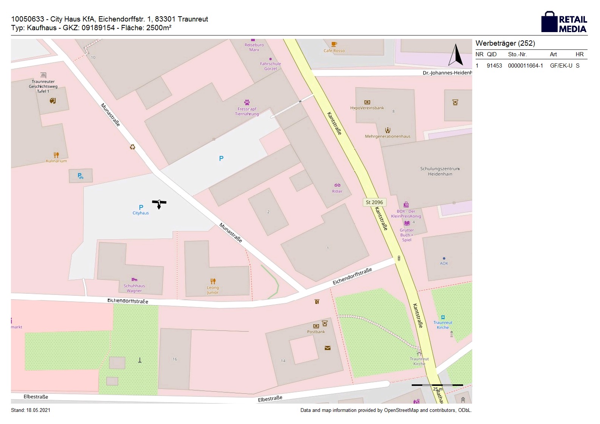Click the north arrow compass indicator
Image resolution: width=600 pixels, height=424 pixels.
(456, 55)
